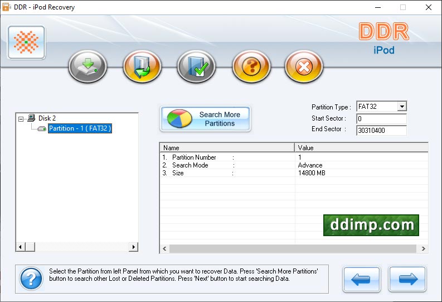Click the gray drive download toolbar icon
The height and width of the screenshot is (302, 442).
click(x=88, y=66)
